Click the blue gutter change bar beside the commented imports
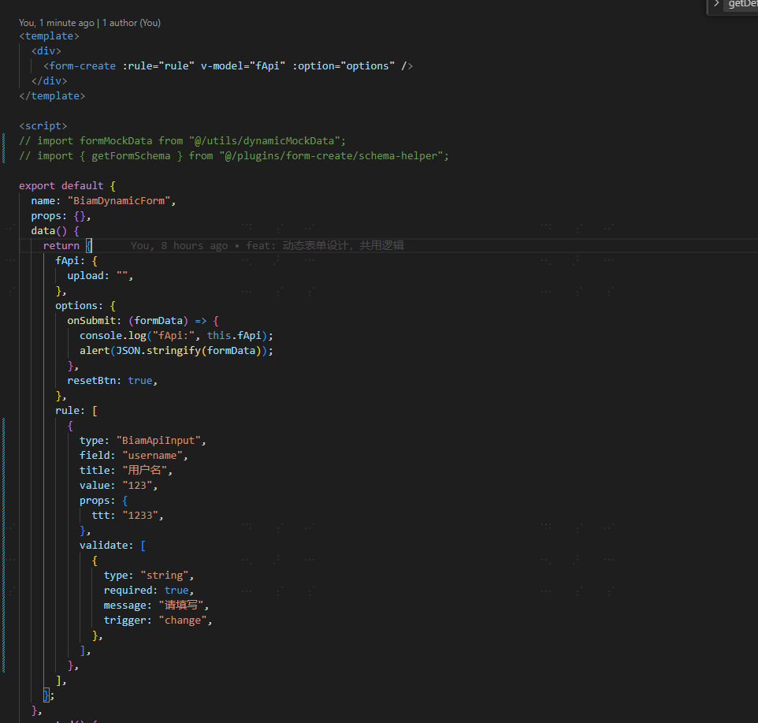The image size is (758, 723). pyautogui.click(x=3, y=148)
